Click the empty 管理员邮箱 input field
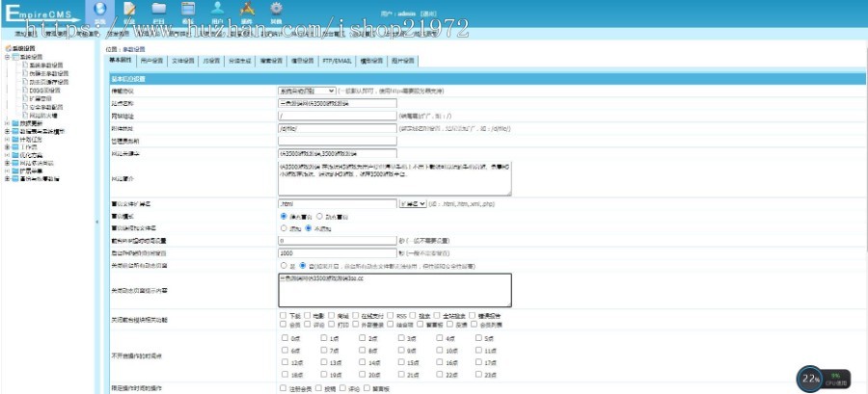 click(338, 141)
